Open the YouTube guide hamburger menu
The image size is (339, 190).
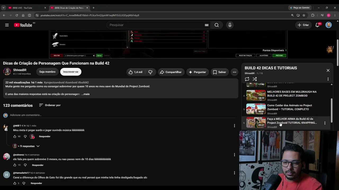point(7,25)
